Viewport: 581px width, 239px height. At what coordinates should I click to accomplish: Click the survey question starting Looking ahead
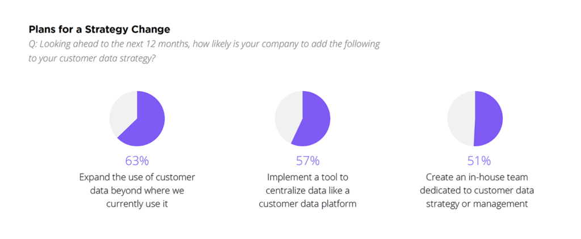204,52
